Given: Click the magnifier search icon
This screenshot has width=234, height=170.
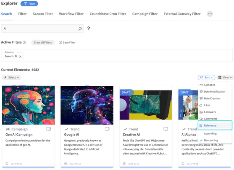Looking at the screenshot, I should (80, 29).
